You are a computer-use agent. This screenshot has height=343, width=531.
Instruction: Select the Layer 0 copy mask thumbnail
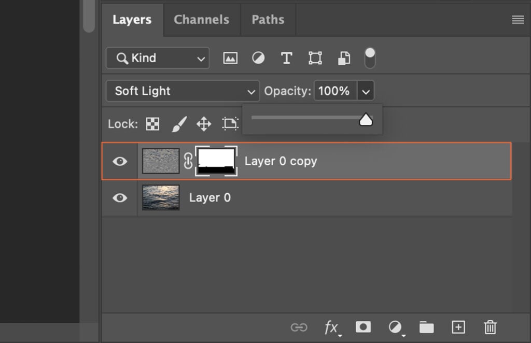(216, 161)
